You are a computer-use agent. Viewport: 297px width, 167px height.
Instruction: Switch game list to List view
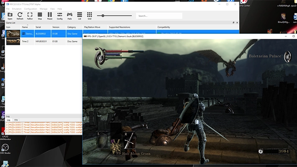tap(79, 16)
